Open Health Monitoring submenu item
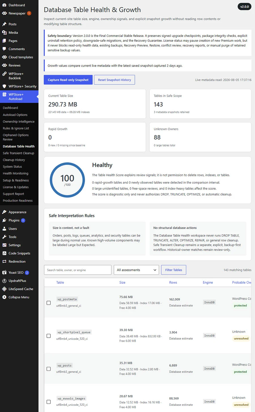 click(16, 173)
